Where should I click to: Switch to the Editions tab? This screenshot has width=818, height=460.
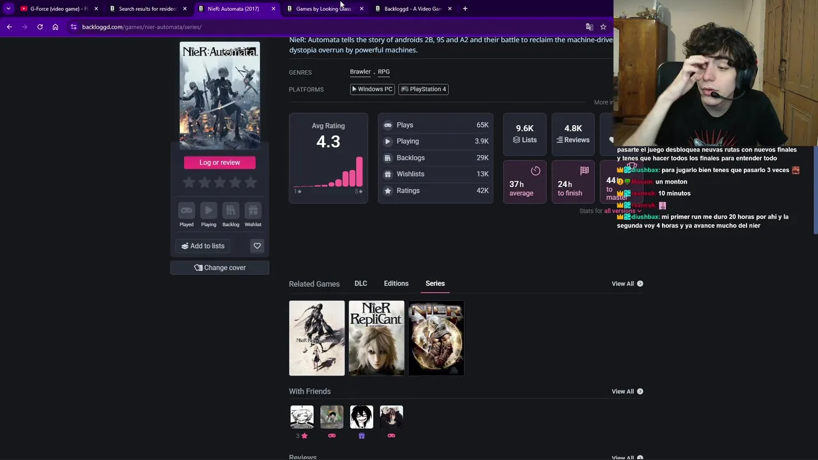[396, 284]
